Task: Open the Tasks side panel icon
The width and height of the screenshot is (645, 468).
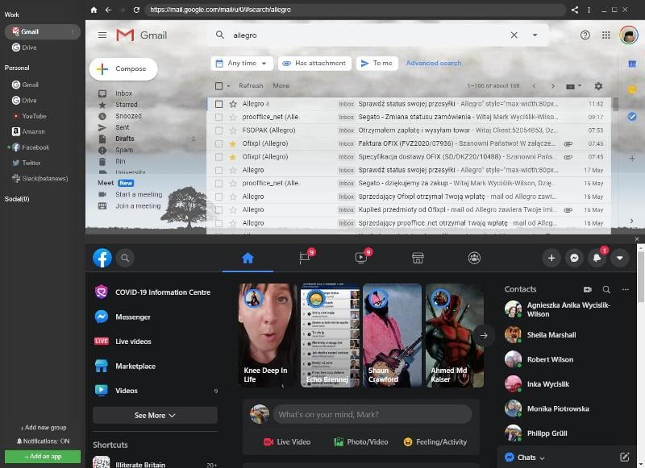Action: (x=632, y=117)
